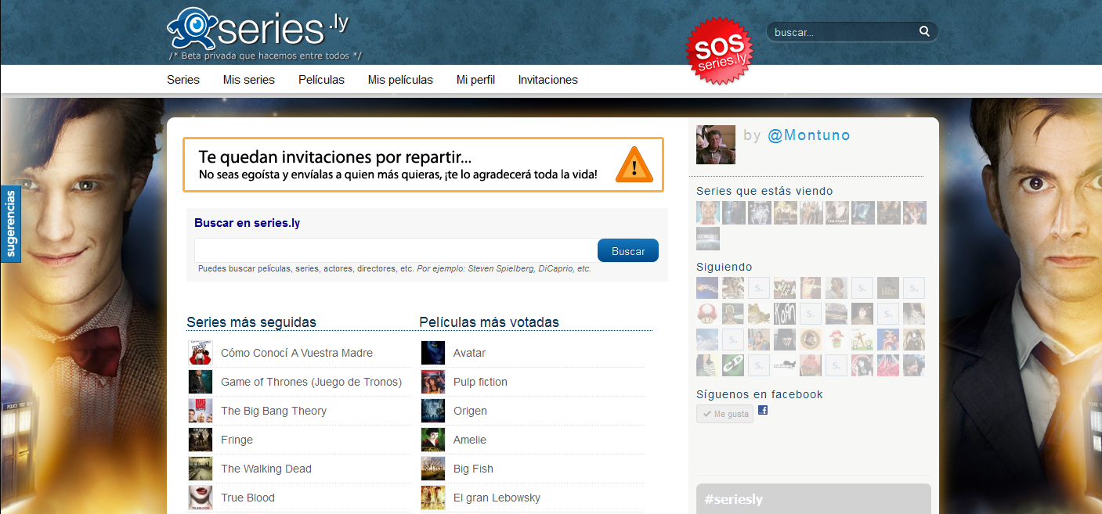
Task: Open Game of Thrones (Juego de Tronos) link
Action: coord(312,382)
